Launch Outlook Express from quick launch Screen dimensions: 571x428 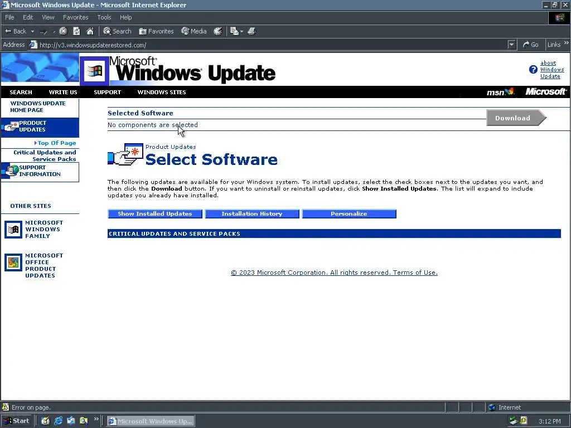pos(71,421)
